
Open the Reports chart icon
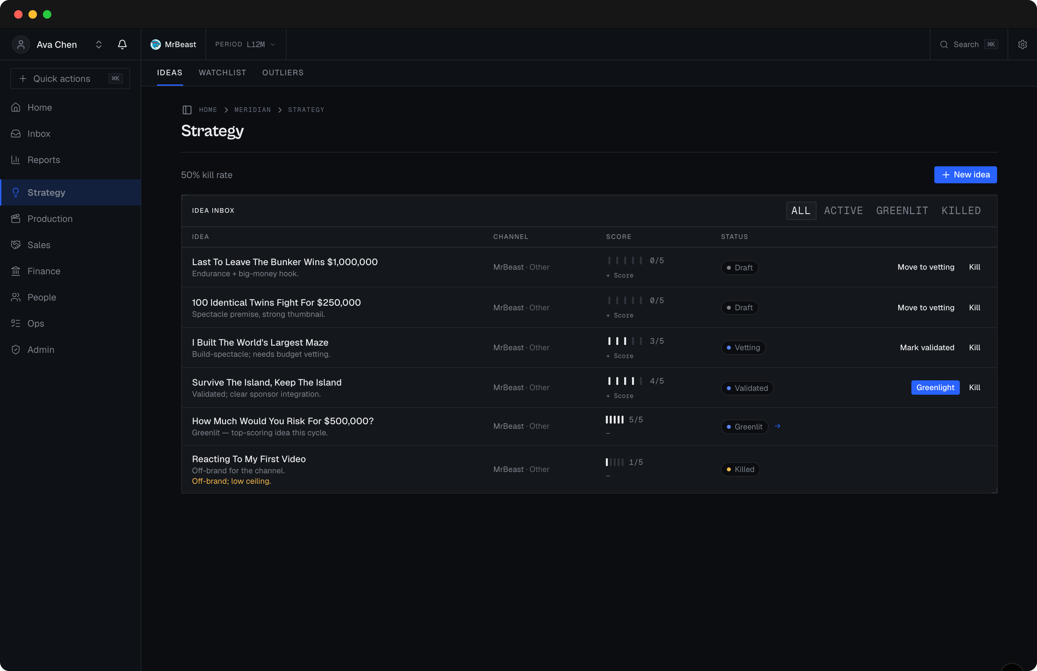point(16,160)
